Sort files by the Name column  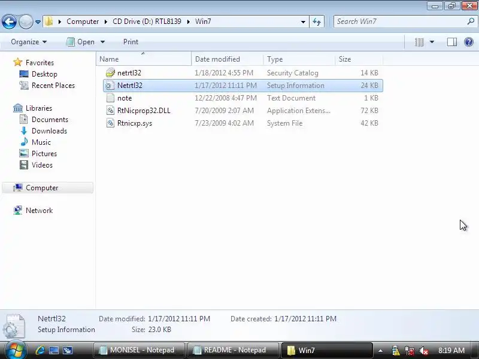[144, 59]
